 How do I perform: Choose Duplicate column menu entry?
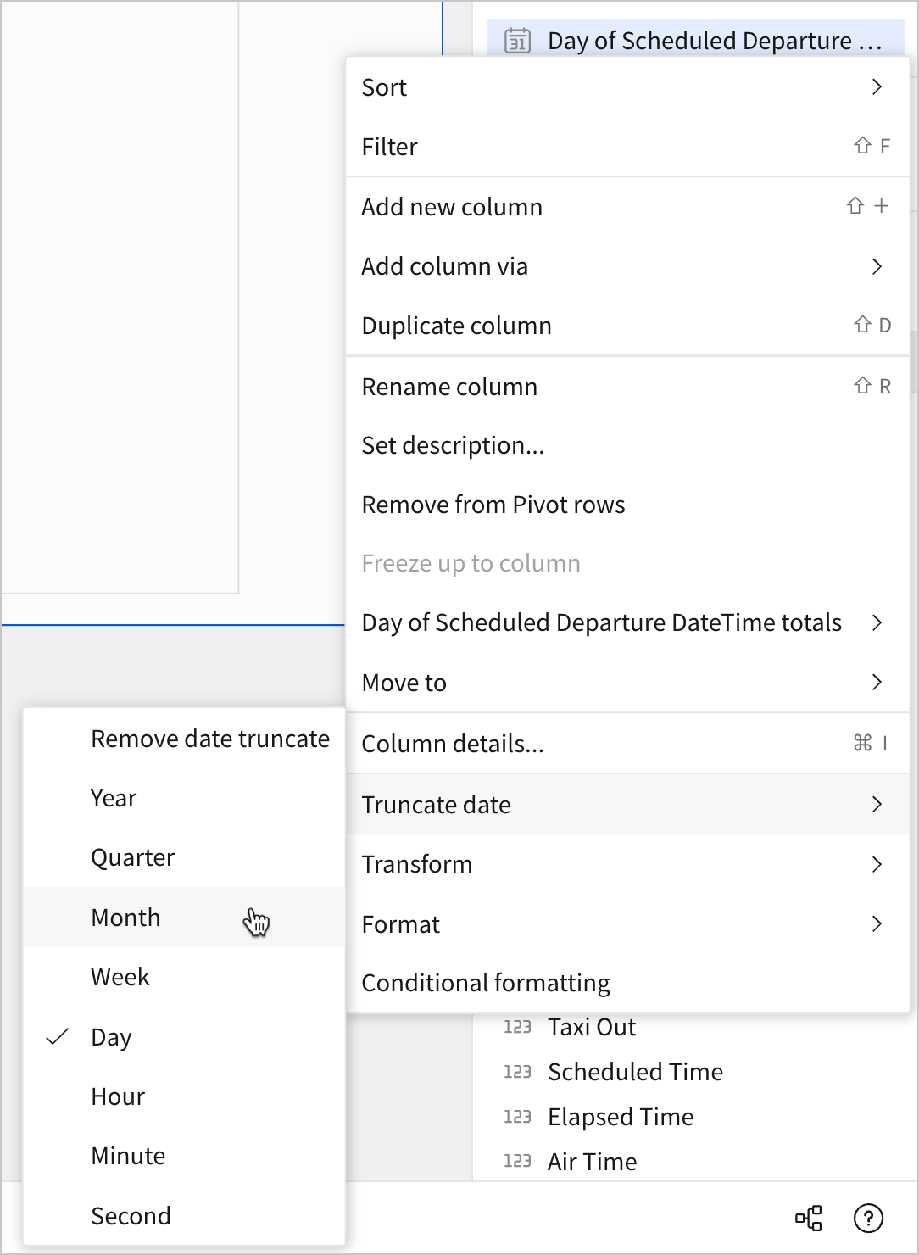point(456,326)
